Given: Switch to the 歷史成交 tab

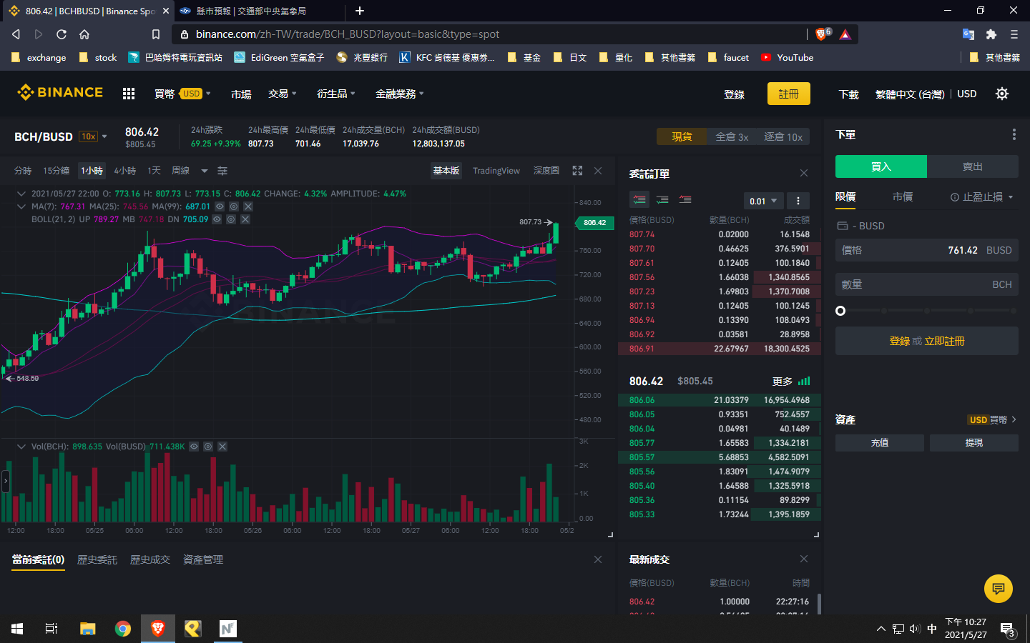Looking at the screenshot, I should [x=150, y=559].
